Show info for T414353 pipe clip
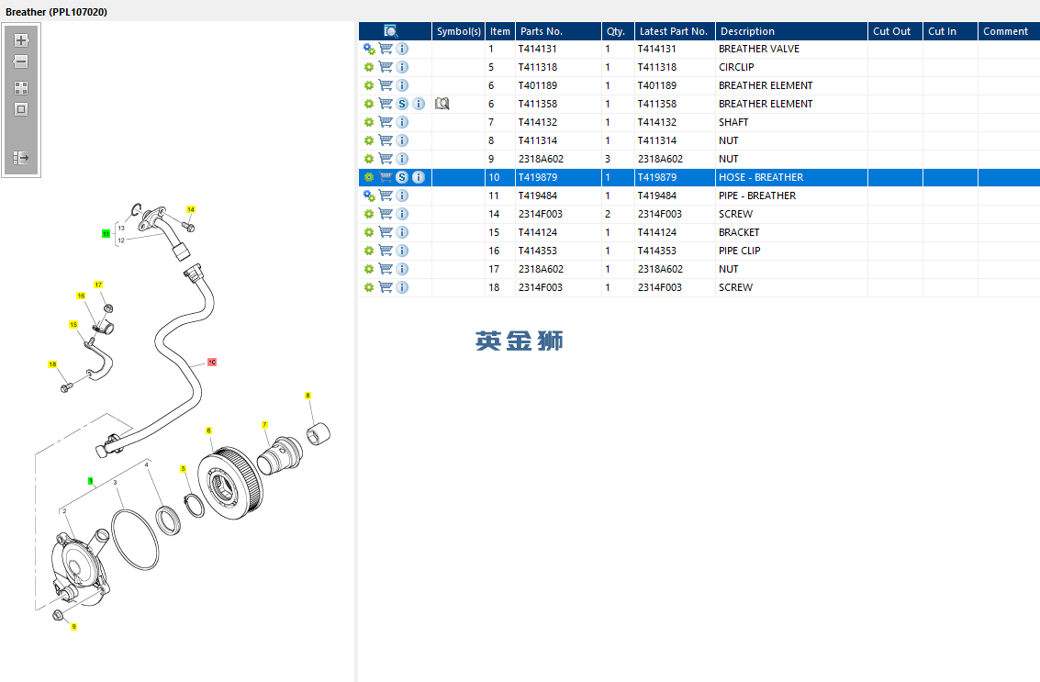The height and width of the screenshot is (682, 1040). click(x=402, y=251)
